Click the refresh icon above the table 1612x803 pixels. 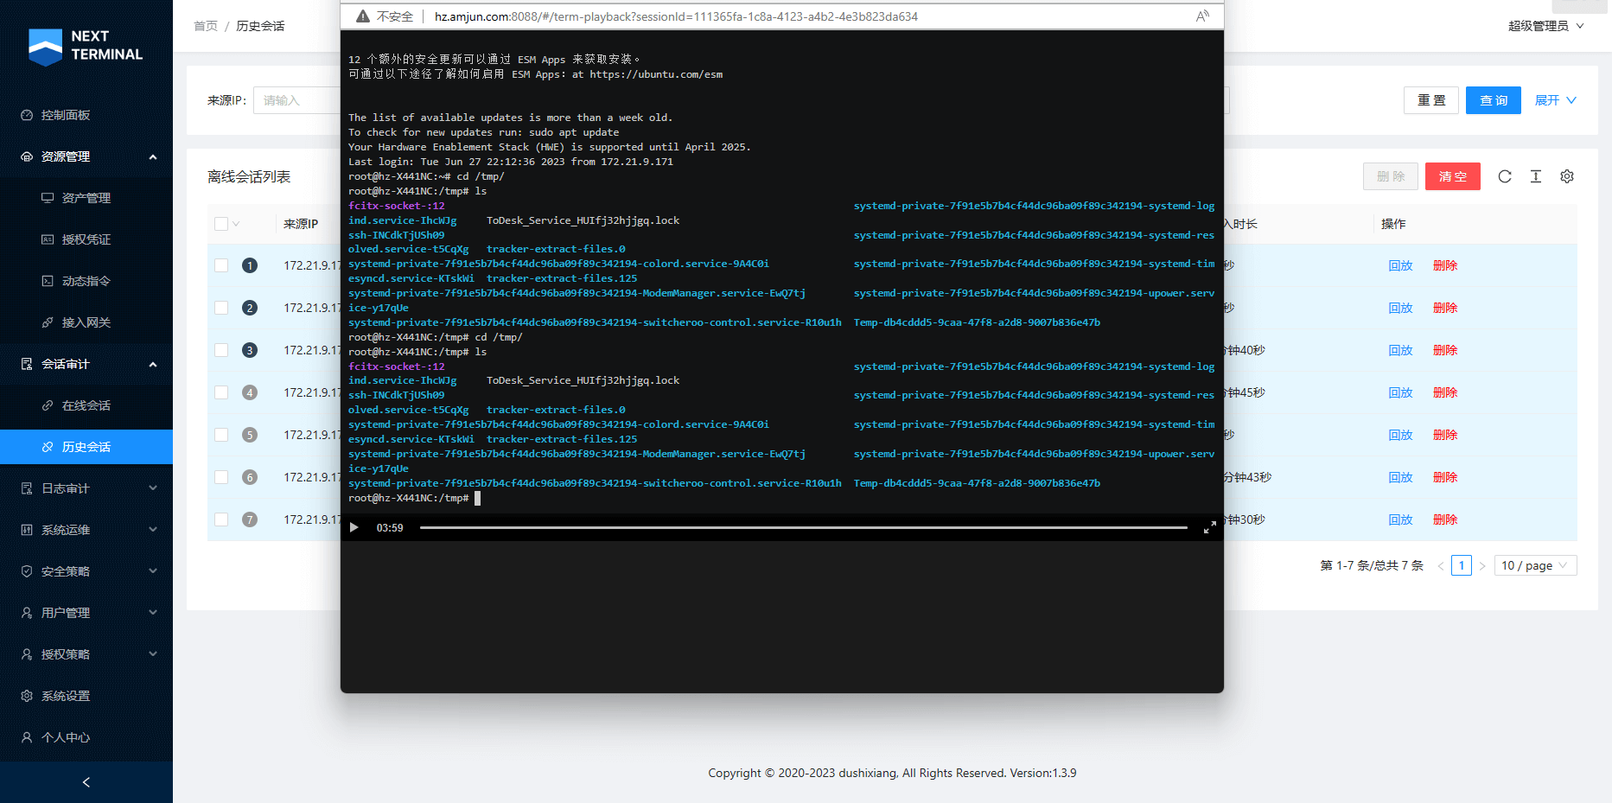pos(1505,176)
